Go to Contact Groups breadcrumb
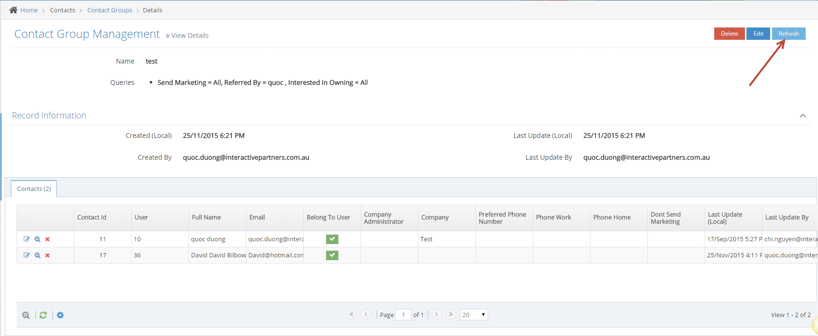The width and height of the screenshot is (818, 336). point(109,10)
